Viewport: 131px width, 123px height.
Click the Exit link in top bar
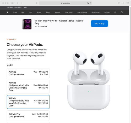[x=25, y=7]
